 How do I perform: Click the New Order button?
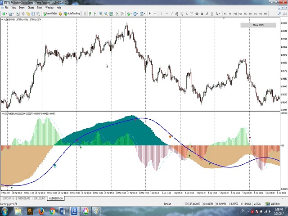[x=50, y=13]
